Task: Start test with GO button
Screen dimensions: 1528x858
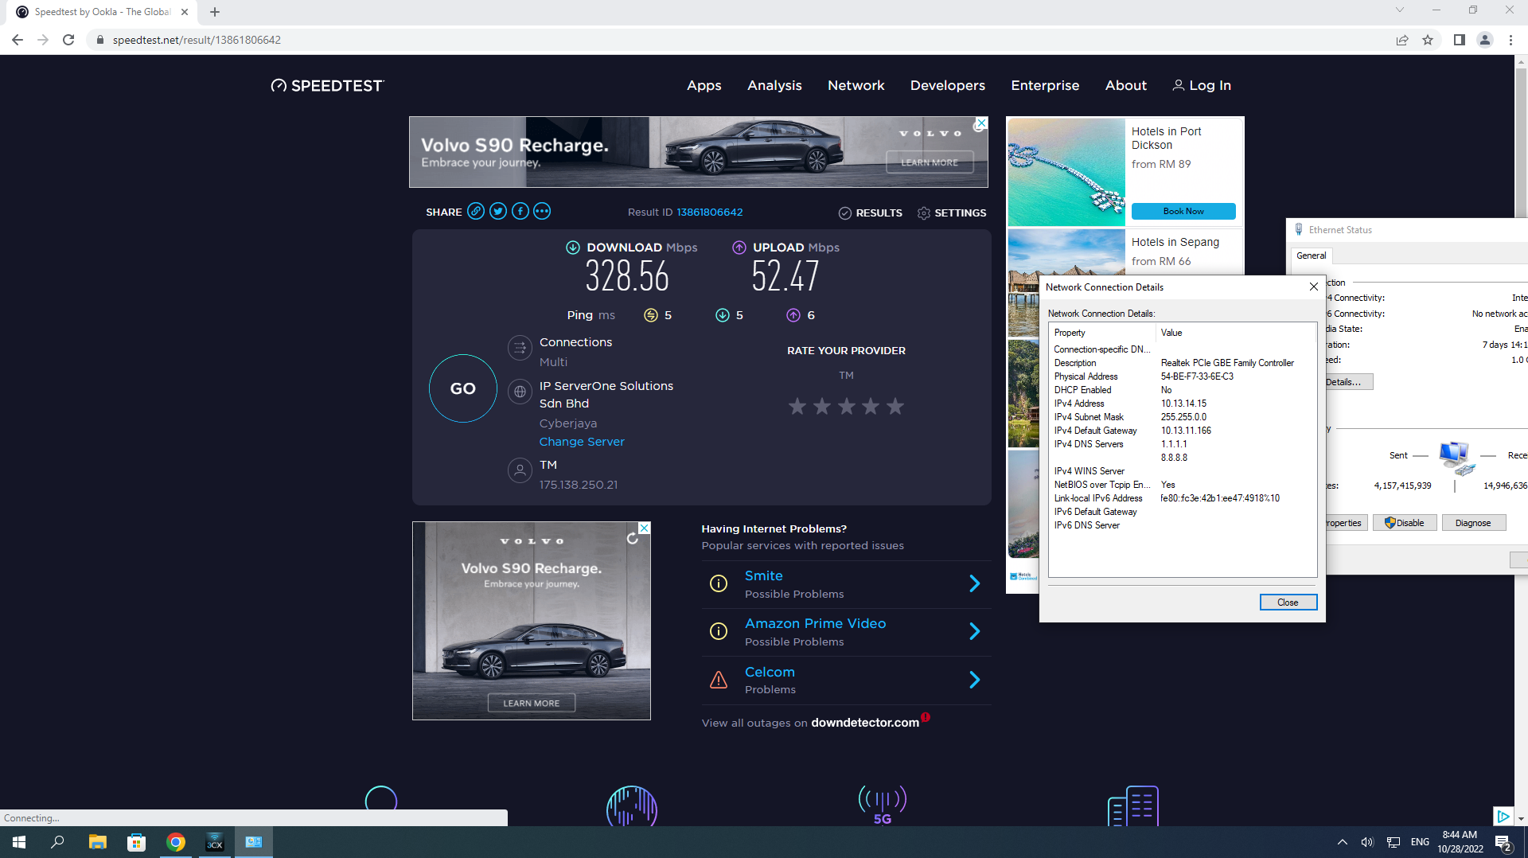Action: [x=463, y=388]
